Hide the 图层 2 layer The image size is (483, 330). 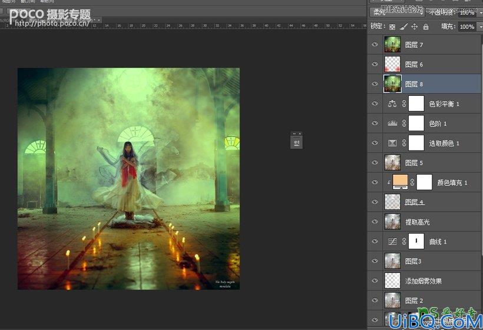pos(375,301)
